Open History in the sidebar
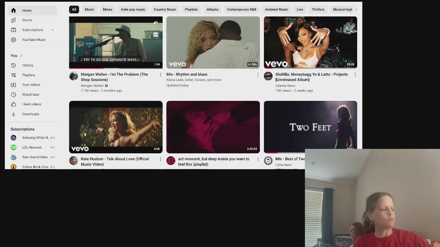440x247 pixels. coord(33,65)
